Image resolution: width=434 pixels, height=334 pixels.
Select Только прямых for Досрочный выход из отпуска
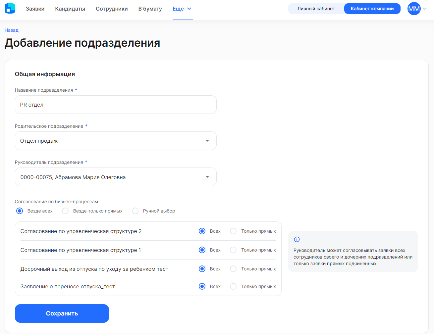[x=233, y=269]
